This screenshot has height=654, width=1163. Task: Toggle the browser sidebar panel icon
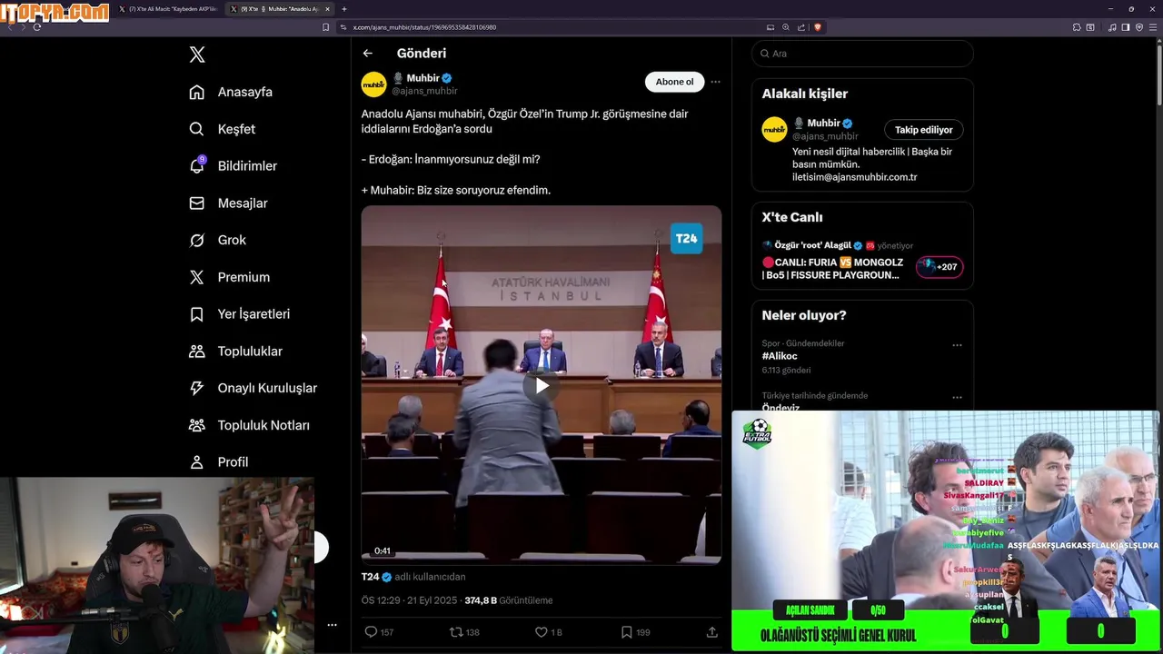tap(1125, 27)
